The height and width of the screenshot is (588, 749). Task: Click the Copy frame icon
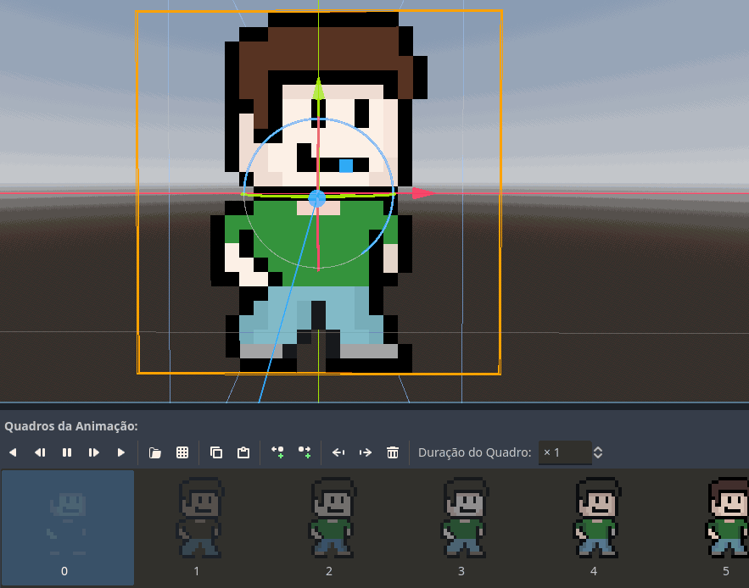tap(216, 452)
